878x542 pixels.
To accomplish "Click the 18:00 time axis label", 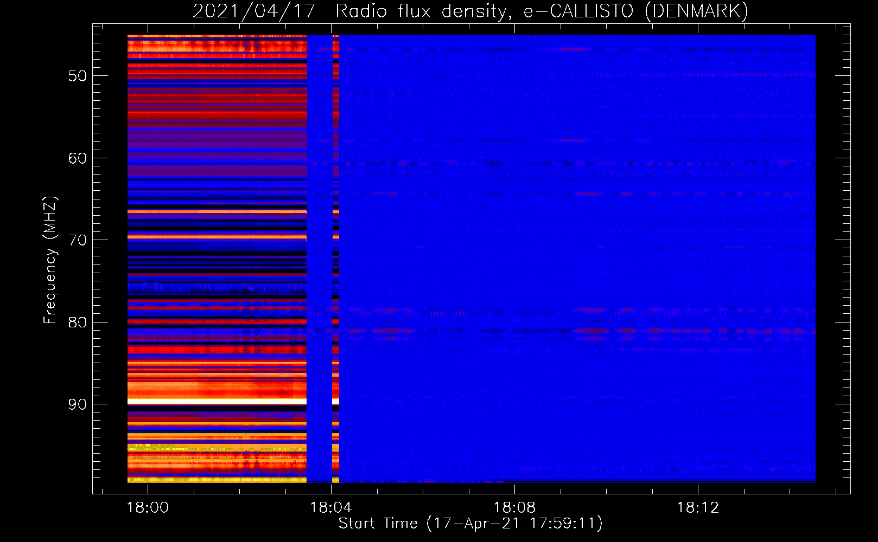I will coord(148,508).
